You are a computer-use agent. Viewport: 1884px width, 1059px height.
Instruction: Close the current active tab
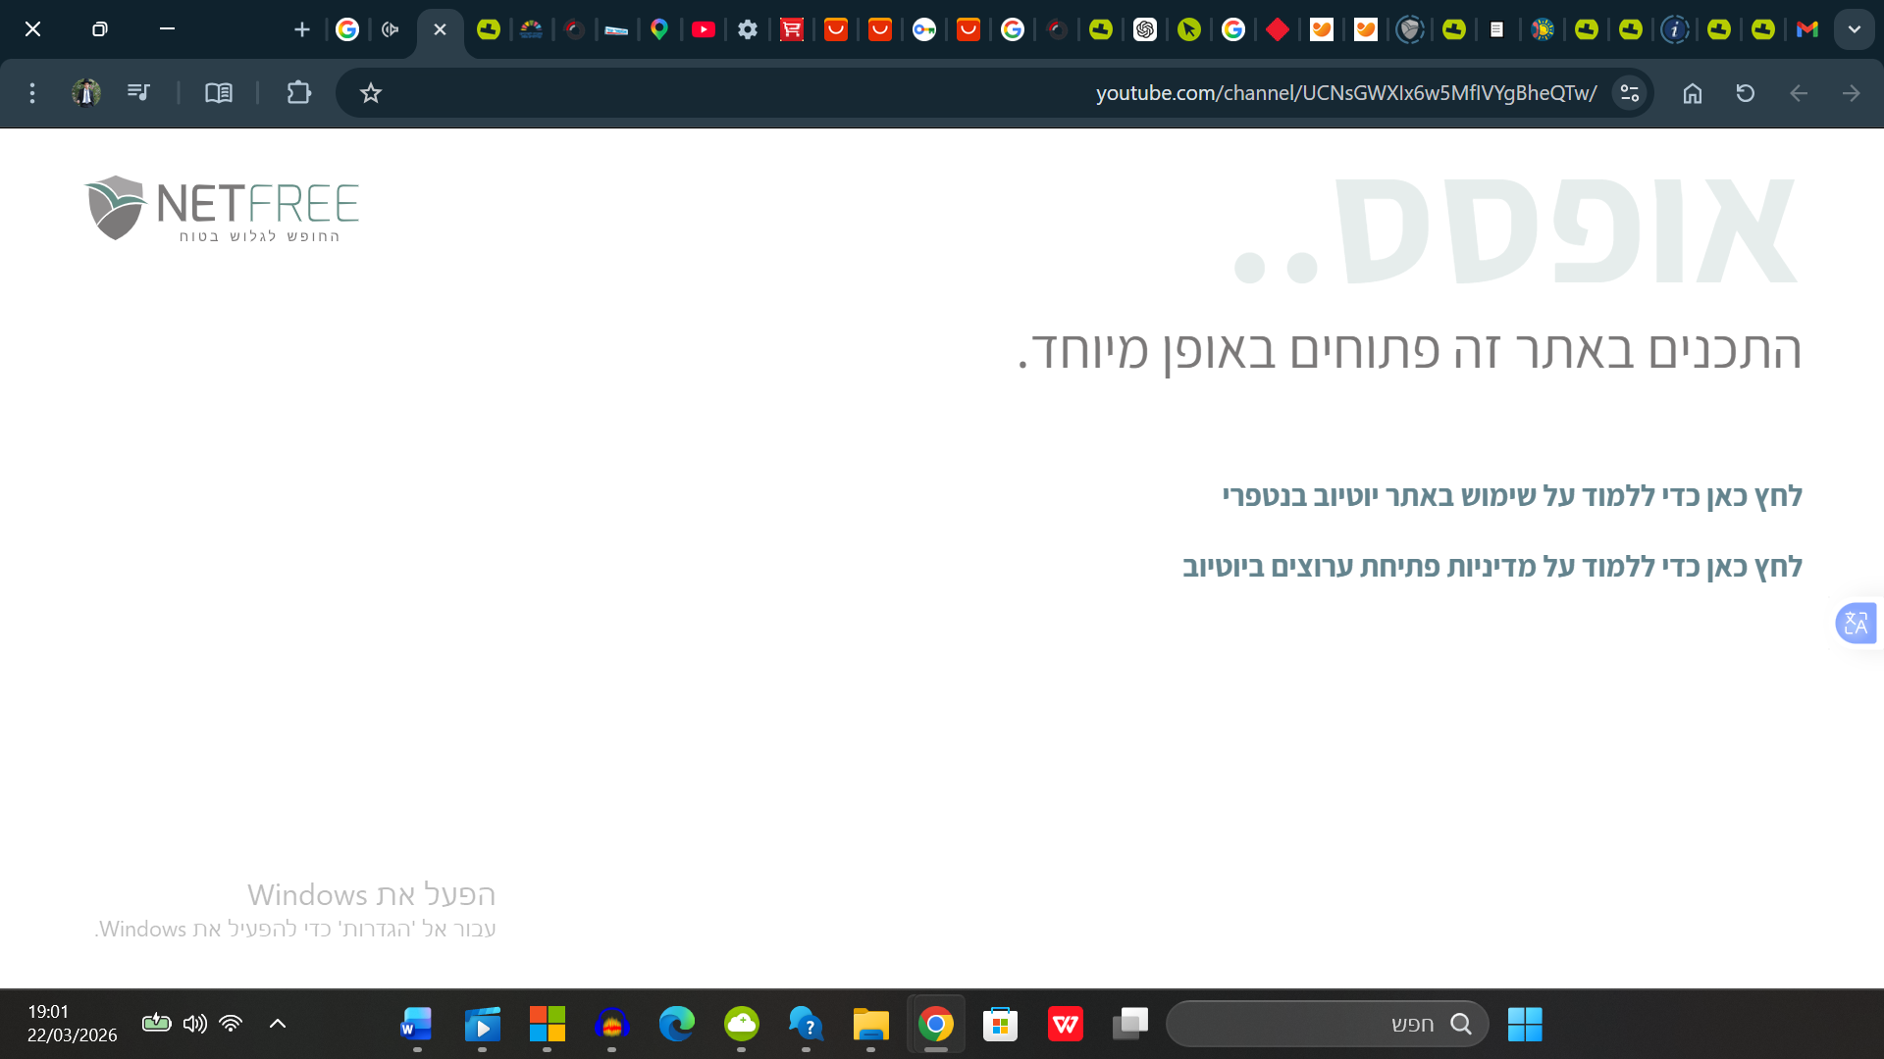pyautogui.click(x=440, y=29)
